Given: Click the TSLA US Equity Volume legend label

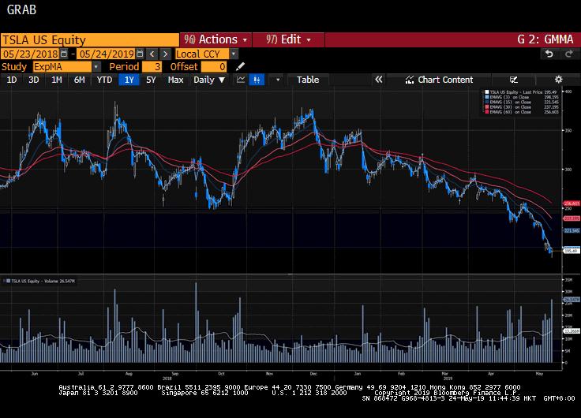Looking at the screenshot, I should point(41,281).
